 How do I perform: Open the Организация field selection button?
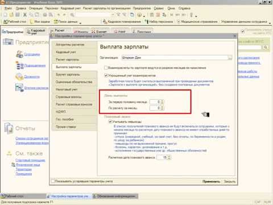point(230,58)
